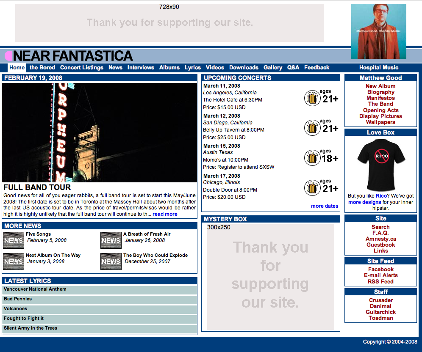Click the Orpheum theatre photo
The height and width of the screenshot is (352, 422).
click(100, 132)
